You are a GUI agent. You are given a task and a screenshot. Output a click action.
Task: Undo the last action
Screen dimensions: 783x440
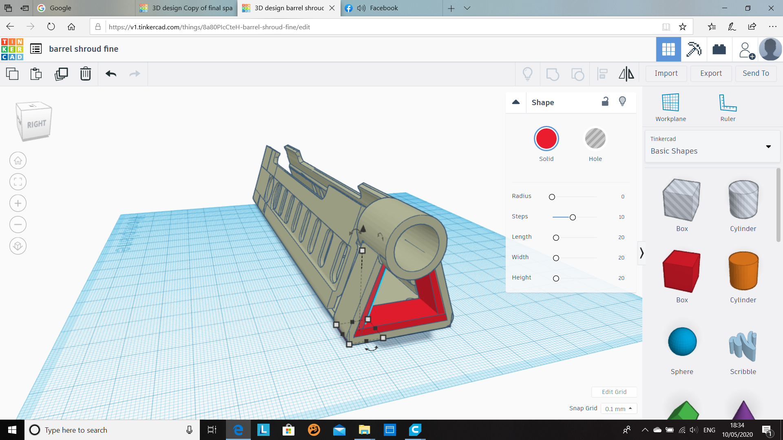pyautogui.click(x=111, y=74)
